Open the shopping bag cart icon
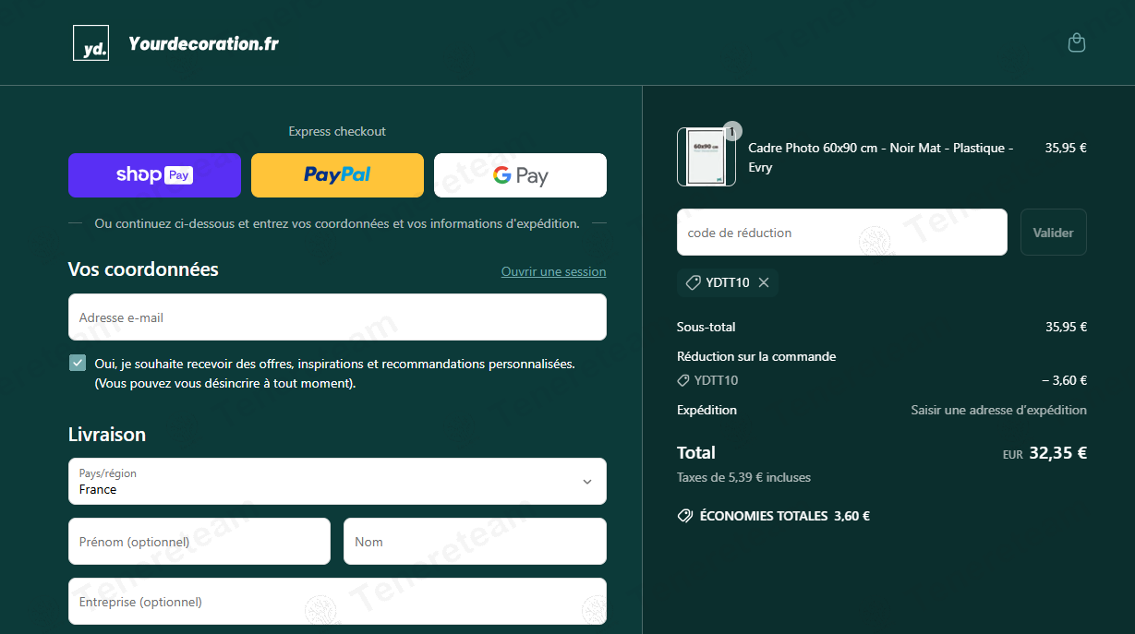1135x634 pixels. 1076,42
